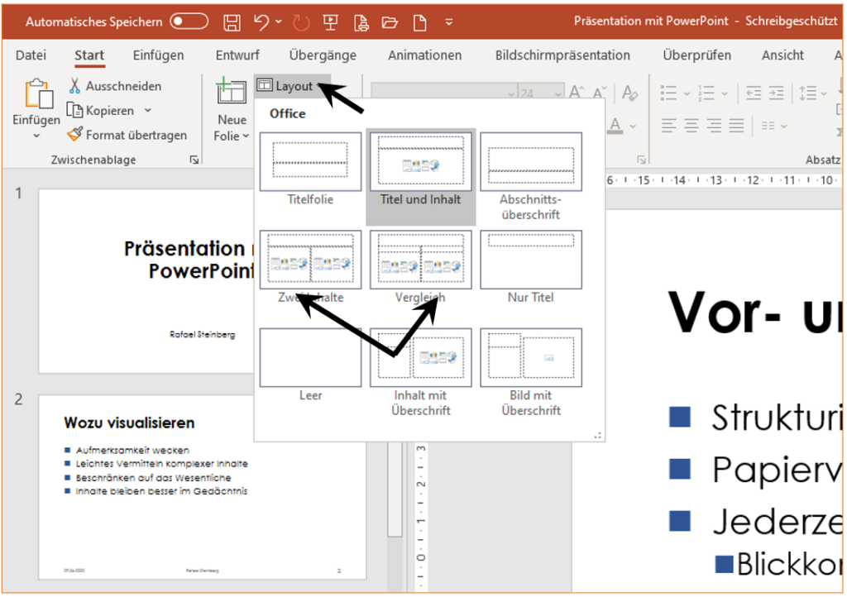Choose the Nur Titel layout
Image resolution: width=847 pixels, height=597 pixels.
[531, 267]
